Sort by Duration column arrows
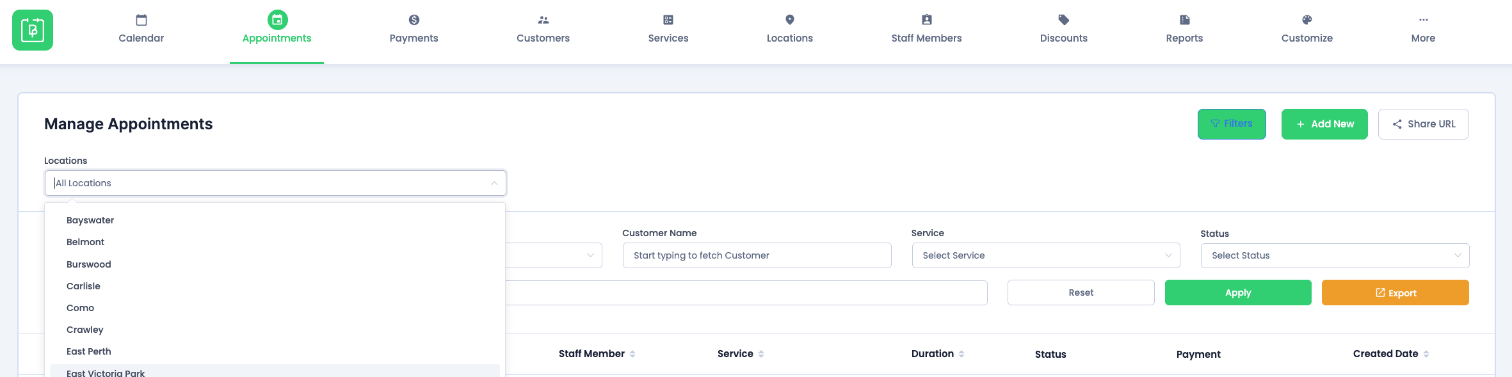The image size is (1512, 377). (961, 354)
